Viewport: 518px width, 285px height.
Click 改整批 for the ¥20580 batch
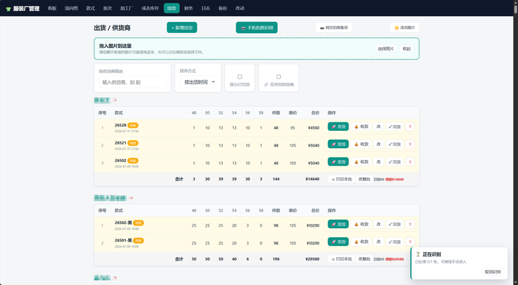[x=365, y=259]
